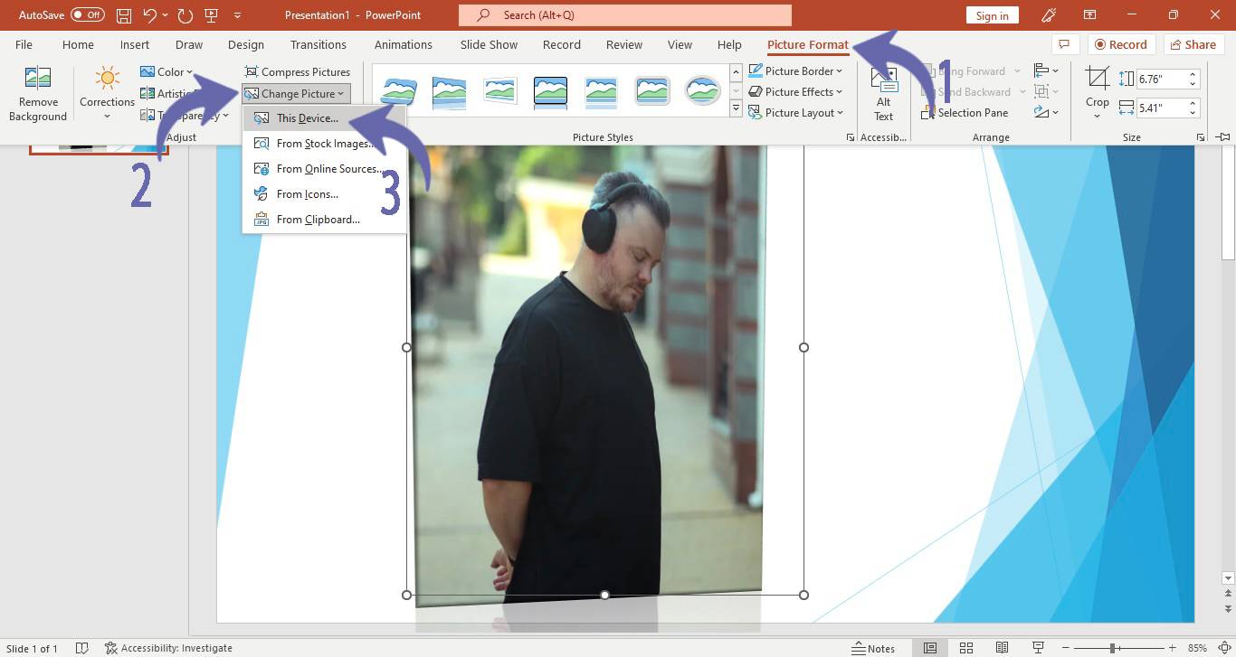Screen dimensions: 1236x657
Task: Click the Crop tool icon
Action: (1098, 80)
